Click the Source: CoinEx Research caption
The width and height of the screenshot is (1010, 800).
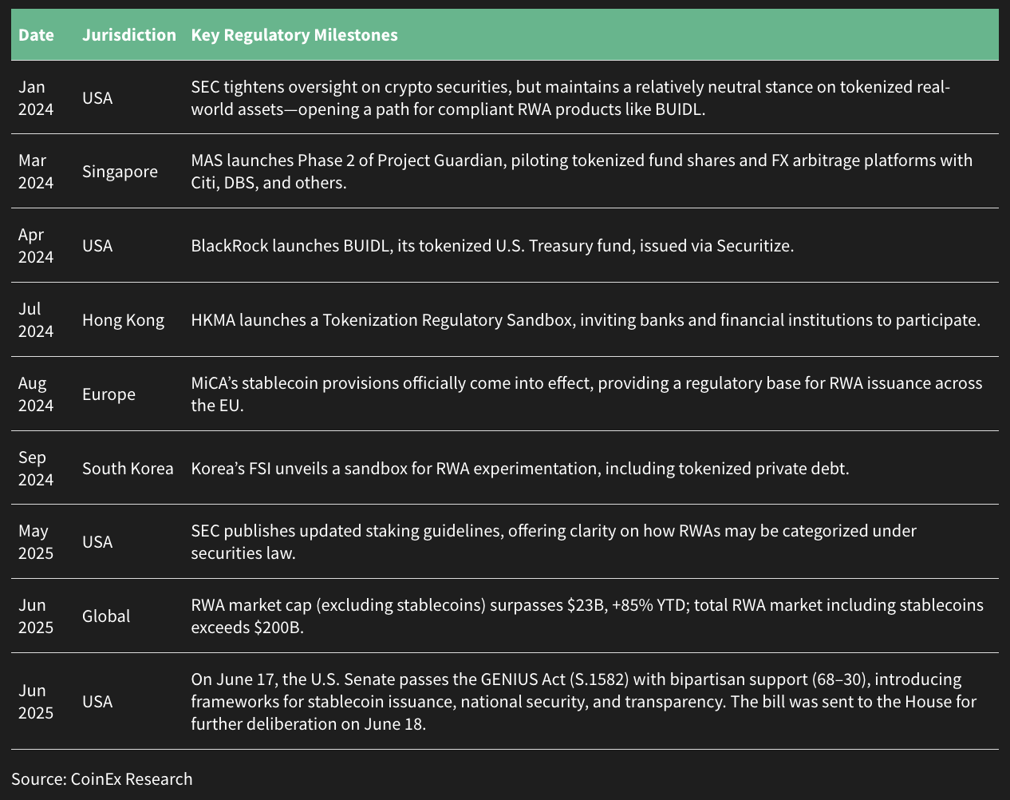coord(102,778)
